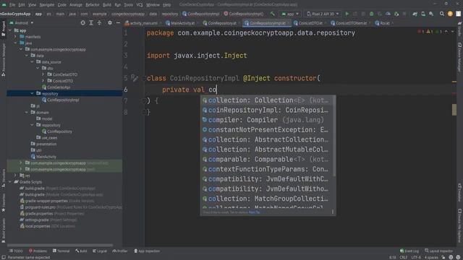Open the TODO tool window
This screenshot has width=463, height=260.
[16, 251]
